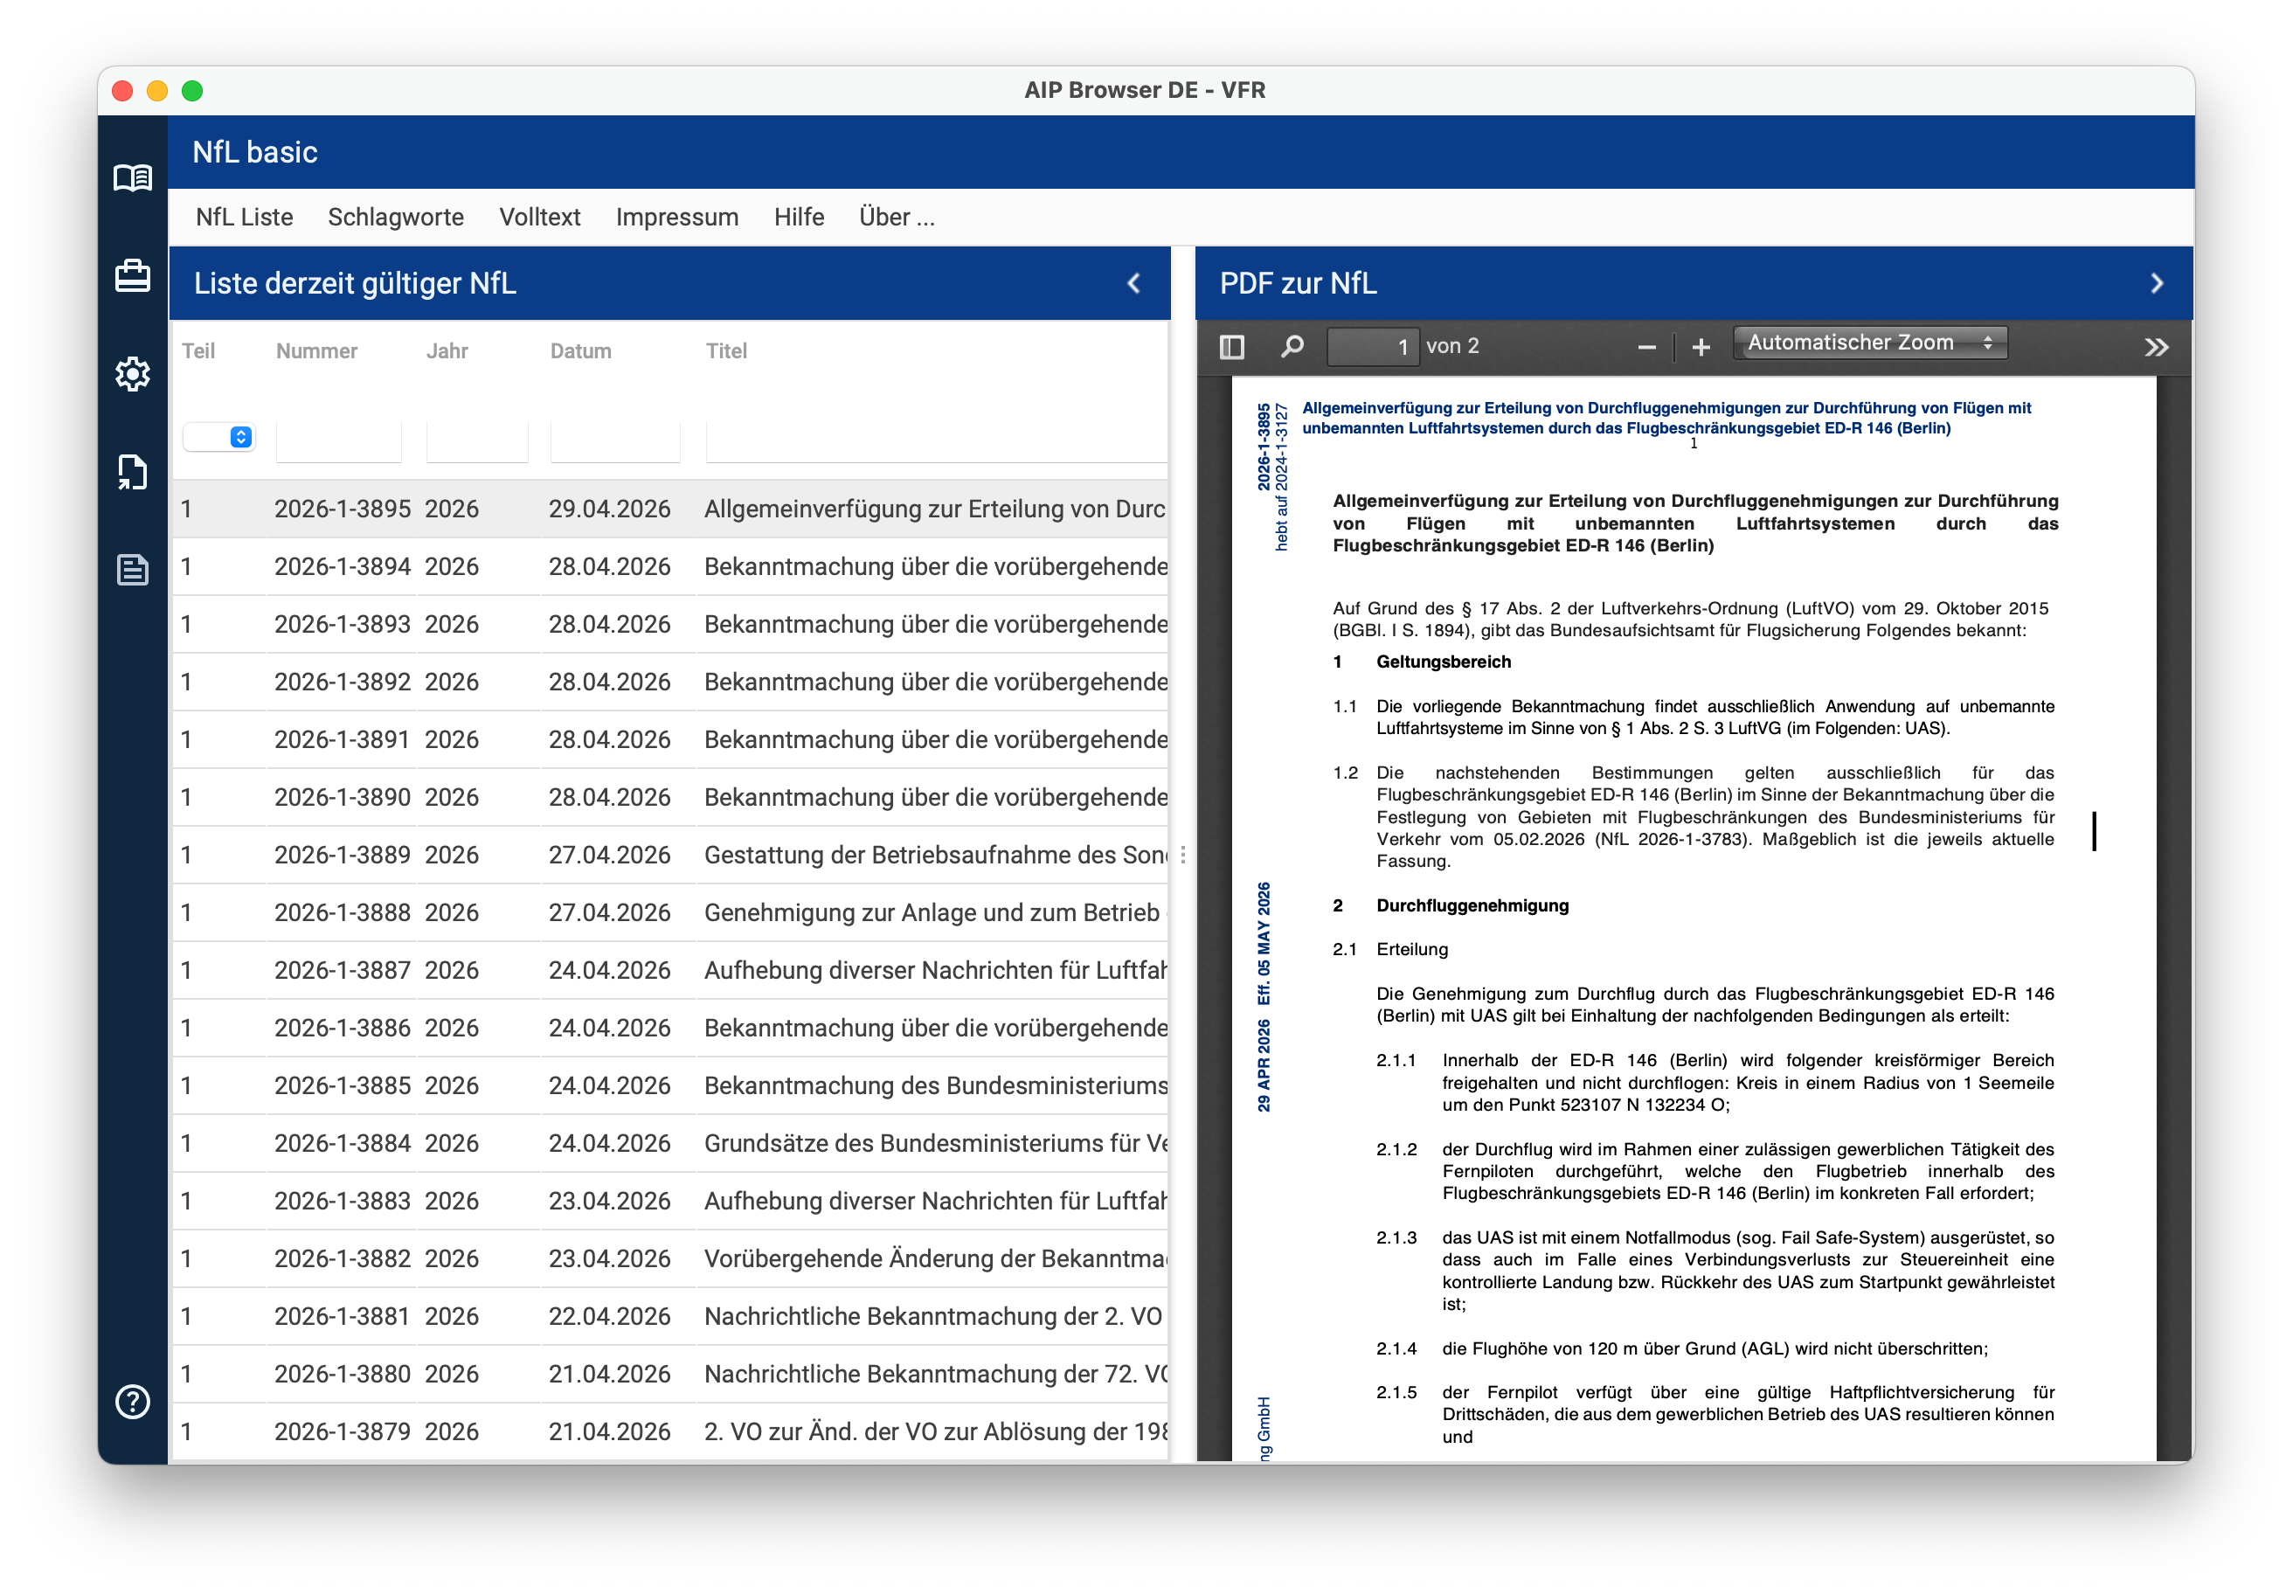This screenshot has width=2293, height=1594.
Task: Select row 2026-1-3888 Genehmigung zur Anlage
Action: [670, 913]
